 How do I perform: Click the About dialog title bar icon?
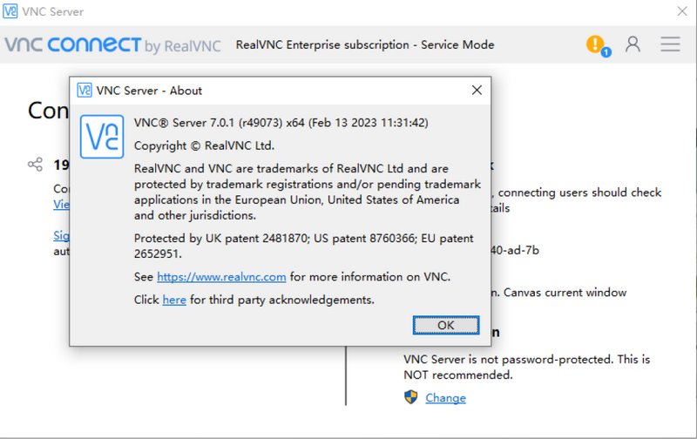(x=85, y=91)
